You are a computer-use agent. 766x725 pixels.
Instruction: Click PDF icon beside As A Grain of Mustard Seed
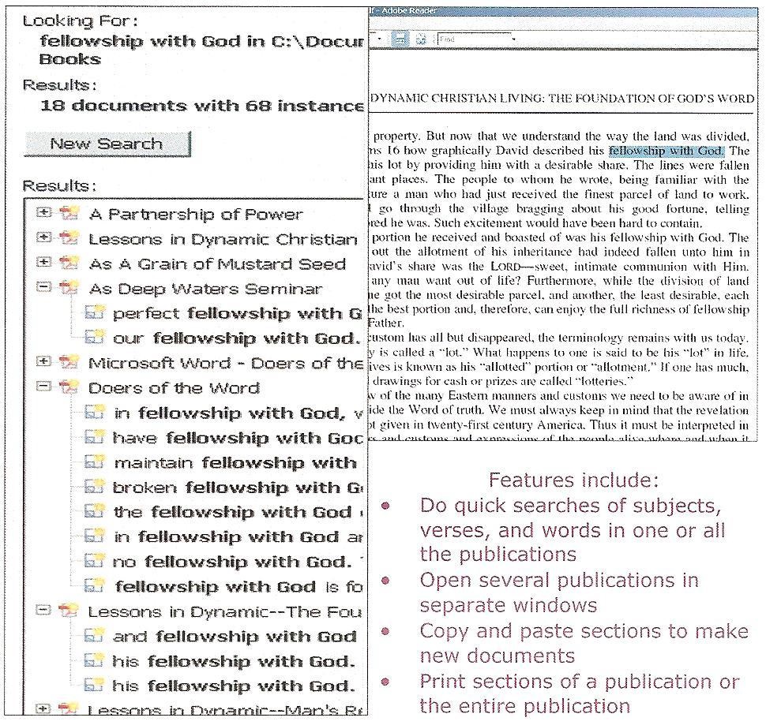69,263
